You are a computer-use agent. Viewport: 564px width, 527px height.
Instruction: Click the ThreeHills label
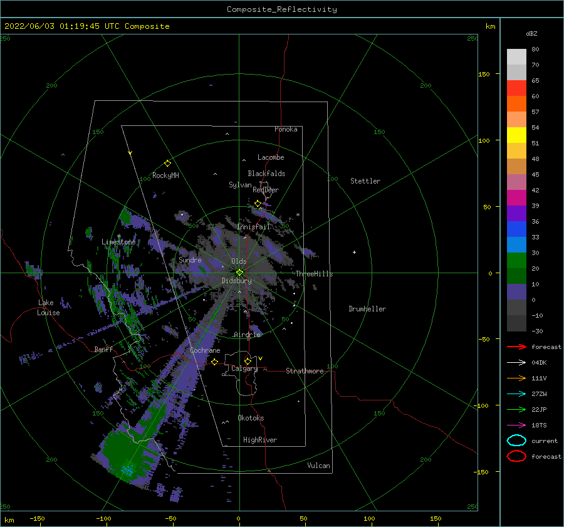click(315, 274)
